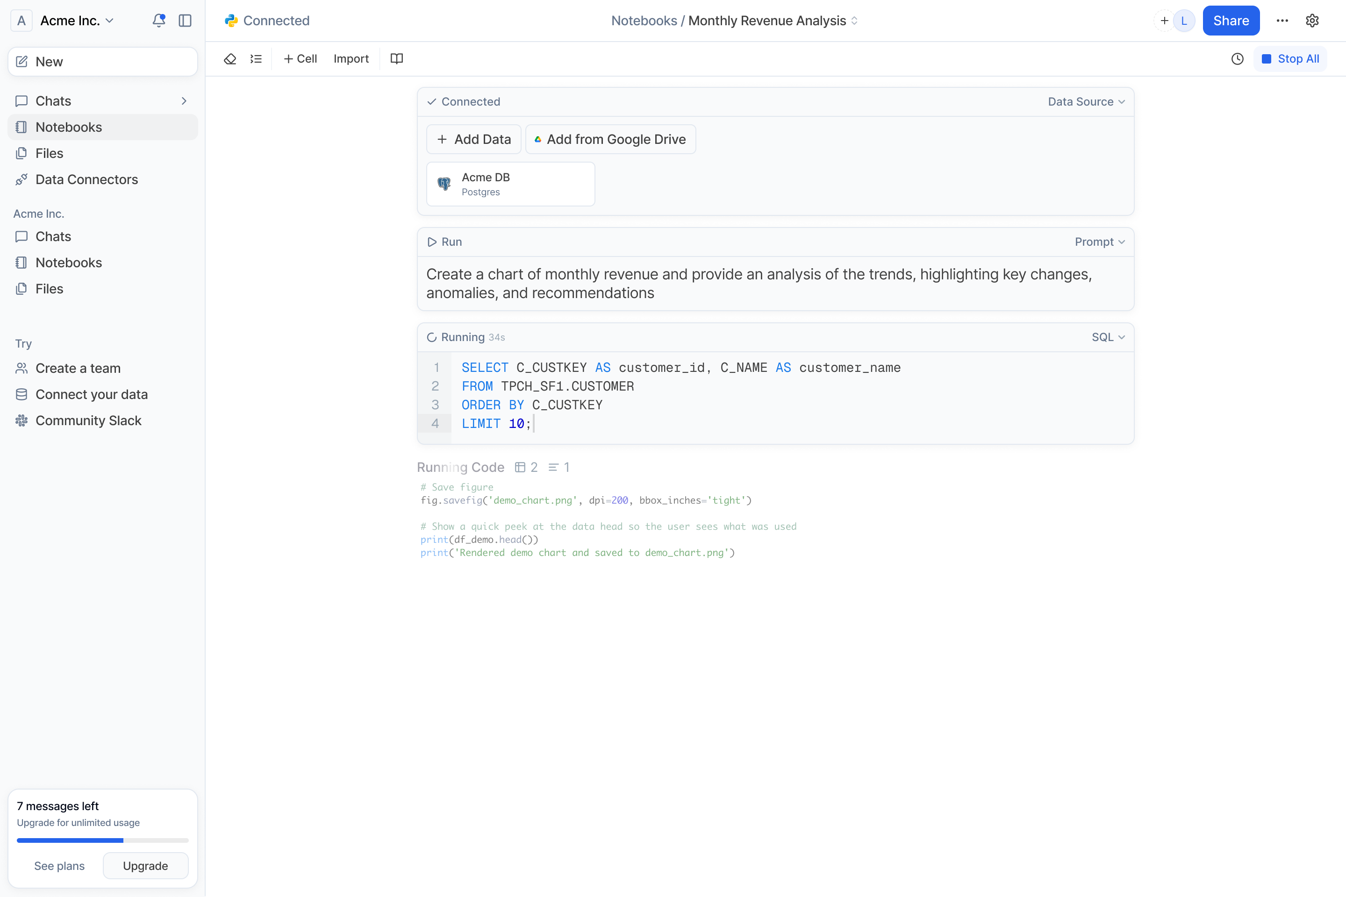Run the prompt cell
This screenshot has height=897, width=1346.
pos(444,242)
